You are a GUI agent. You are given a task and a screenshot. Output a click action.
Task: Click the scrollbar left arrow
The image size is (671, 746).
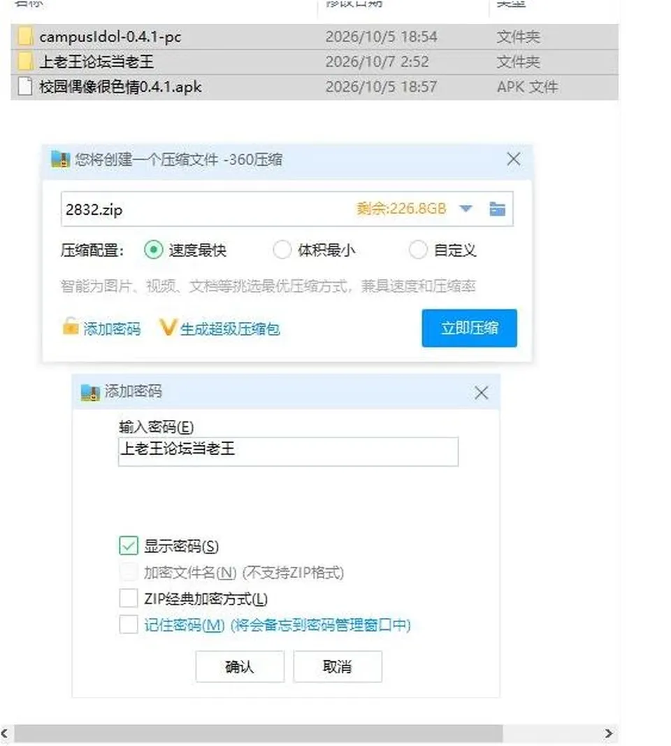5,733
